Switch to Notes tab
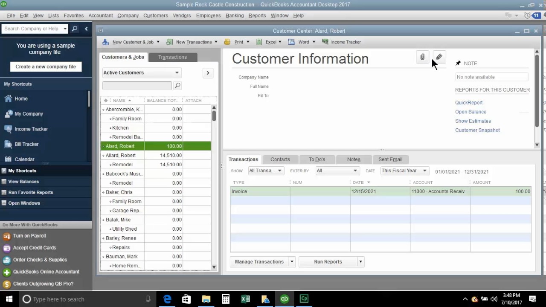Screen dimensions: 546x307 354,159
